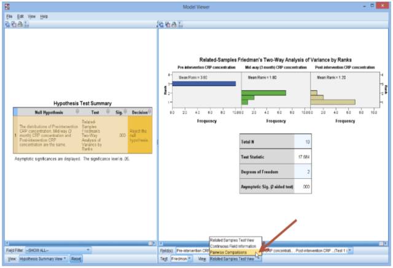Image resolution: width=393 pixels, height=268 pixels.
Task: Click longest tan Post-intervention rank bar
Action: click(333, 102)
